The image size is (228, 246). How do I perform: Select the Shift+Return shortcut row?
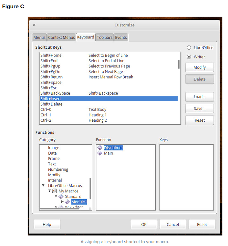click(x=109, y=77)
